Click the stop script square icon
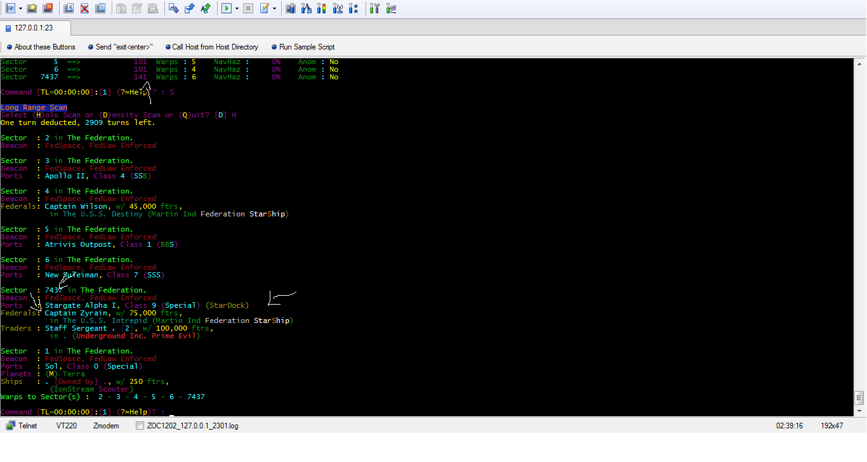 [x=248, y=8]
